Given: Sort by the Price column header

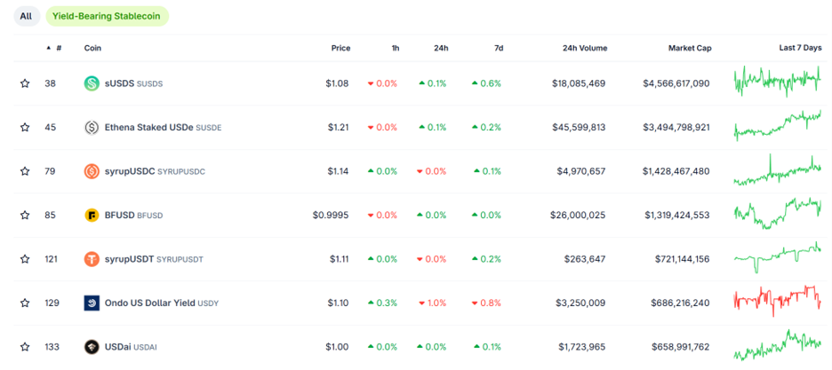Looking at the screenshot, I should (x=340, y=48).
